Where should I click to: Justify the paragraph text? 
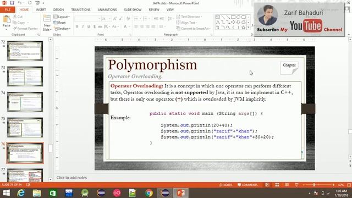coord(153,27)
